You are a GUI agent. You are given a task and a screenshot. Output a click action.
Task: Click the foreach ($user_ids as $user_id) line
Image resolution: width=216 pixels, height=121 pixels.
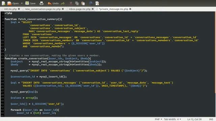tap(35, 110)
